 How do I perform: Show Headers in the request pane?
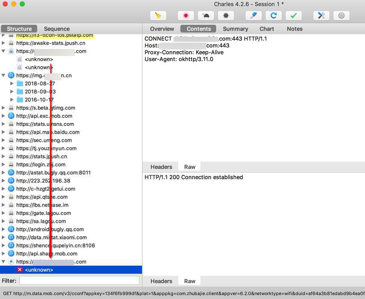pyautogui.click(x=161, y=167)
